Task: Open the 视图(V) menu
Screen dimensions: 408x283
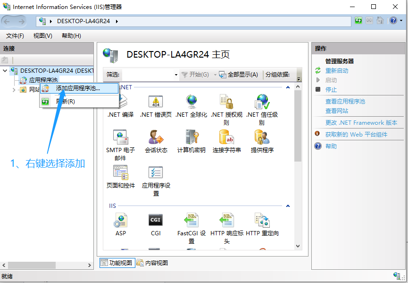Action: coord(42,36)
